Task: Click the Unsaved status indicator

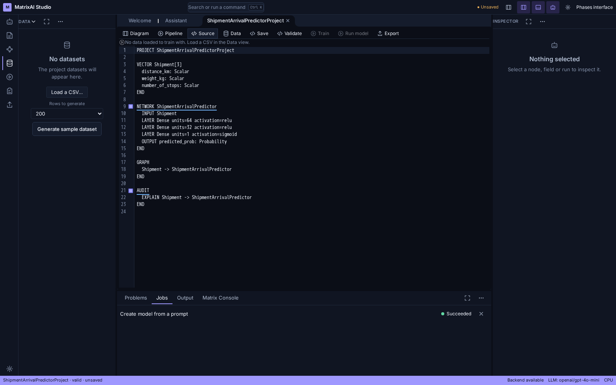Action: tap(488, 7)
